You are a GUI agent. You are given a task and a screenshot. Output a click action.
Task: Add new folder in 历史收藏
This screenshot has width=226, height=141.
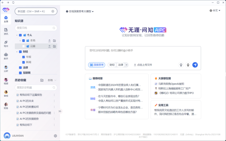(x=42, y=80)
